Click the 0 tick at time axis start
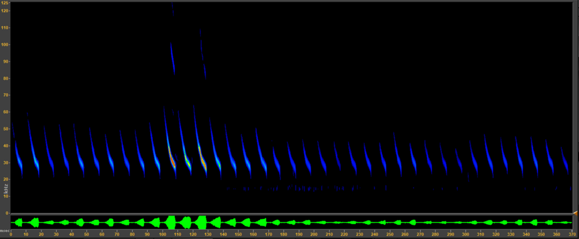The image size is (579, 239). (10, 234)
